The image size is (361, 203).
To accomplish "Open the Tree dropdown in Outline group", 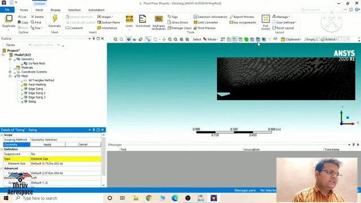I will [x=37, y=28].
